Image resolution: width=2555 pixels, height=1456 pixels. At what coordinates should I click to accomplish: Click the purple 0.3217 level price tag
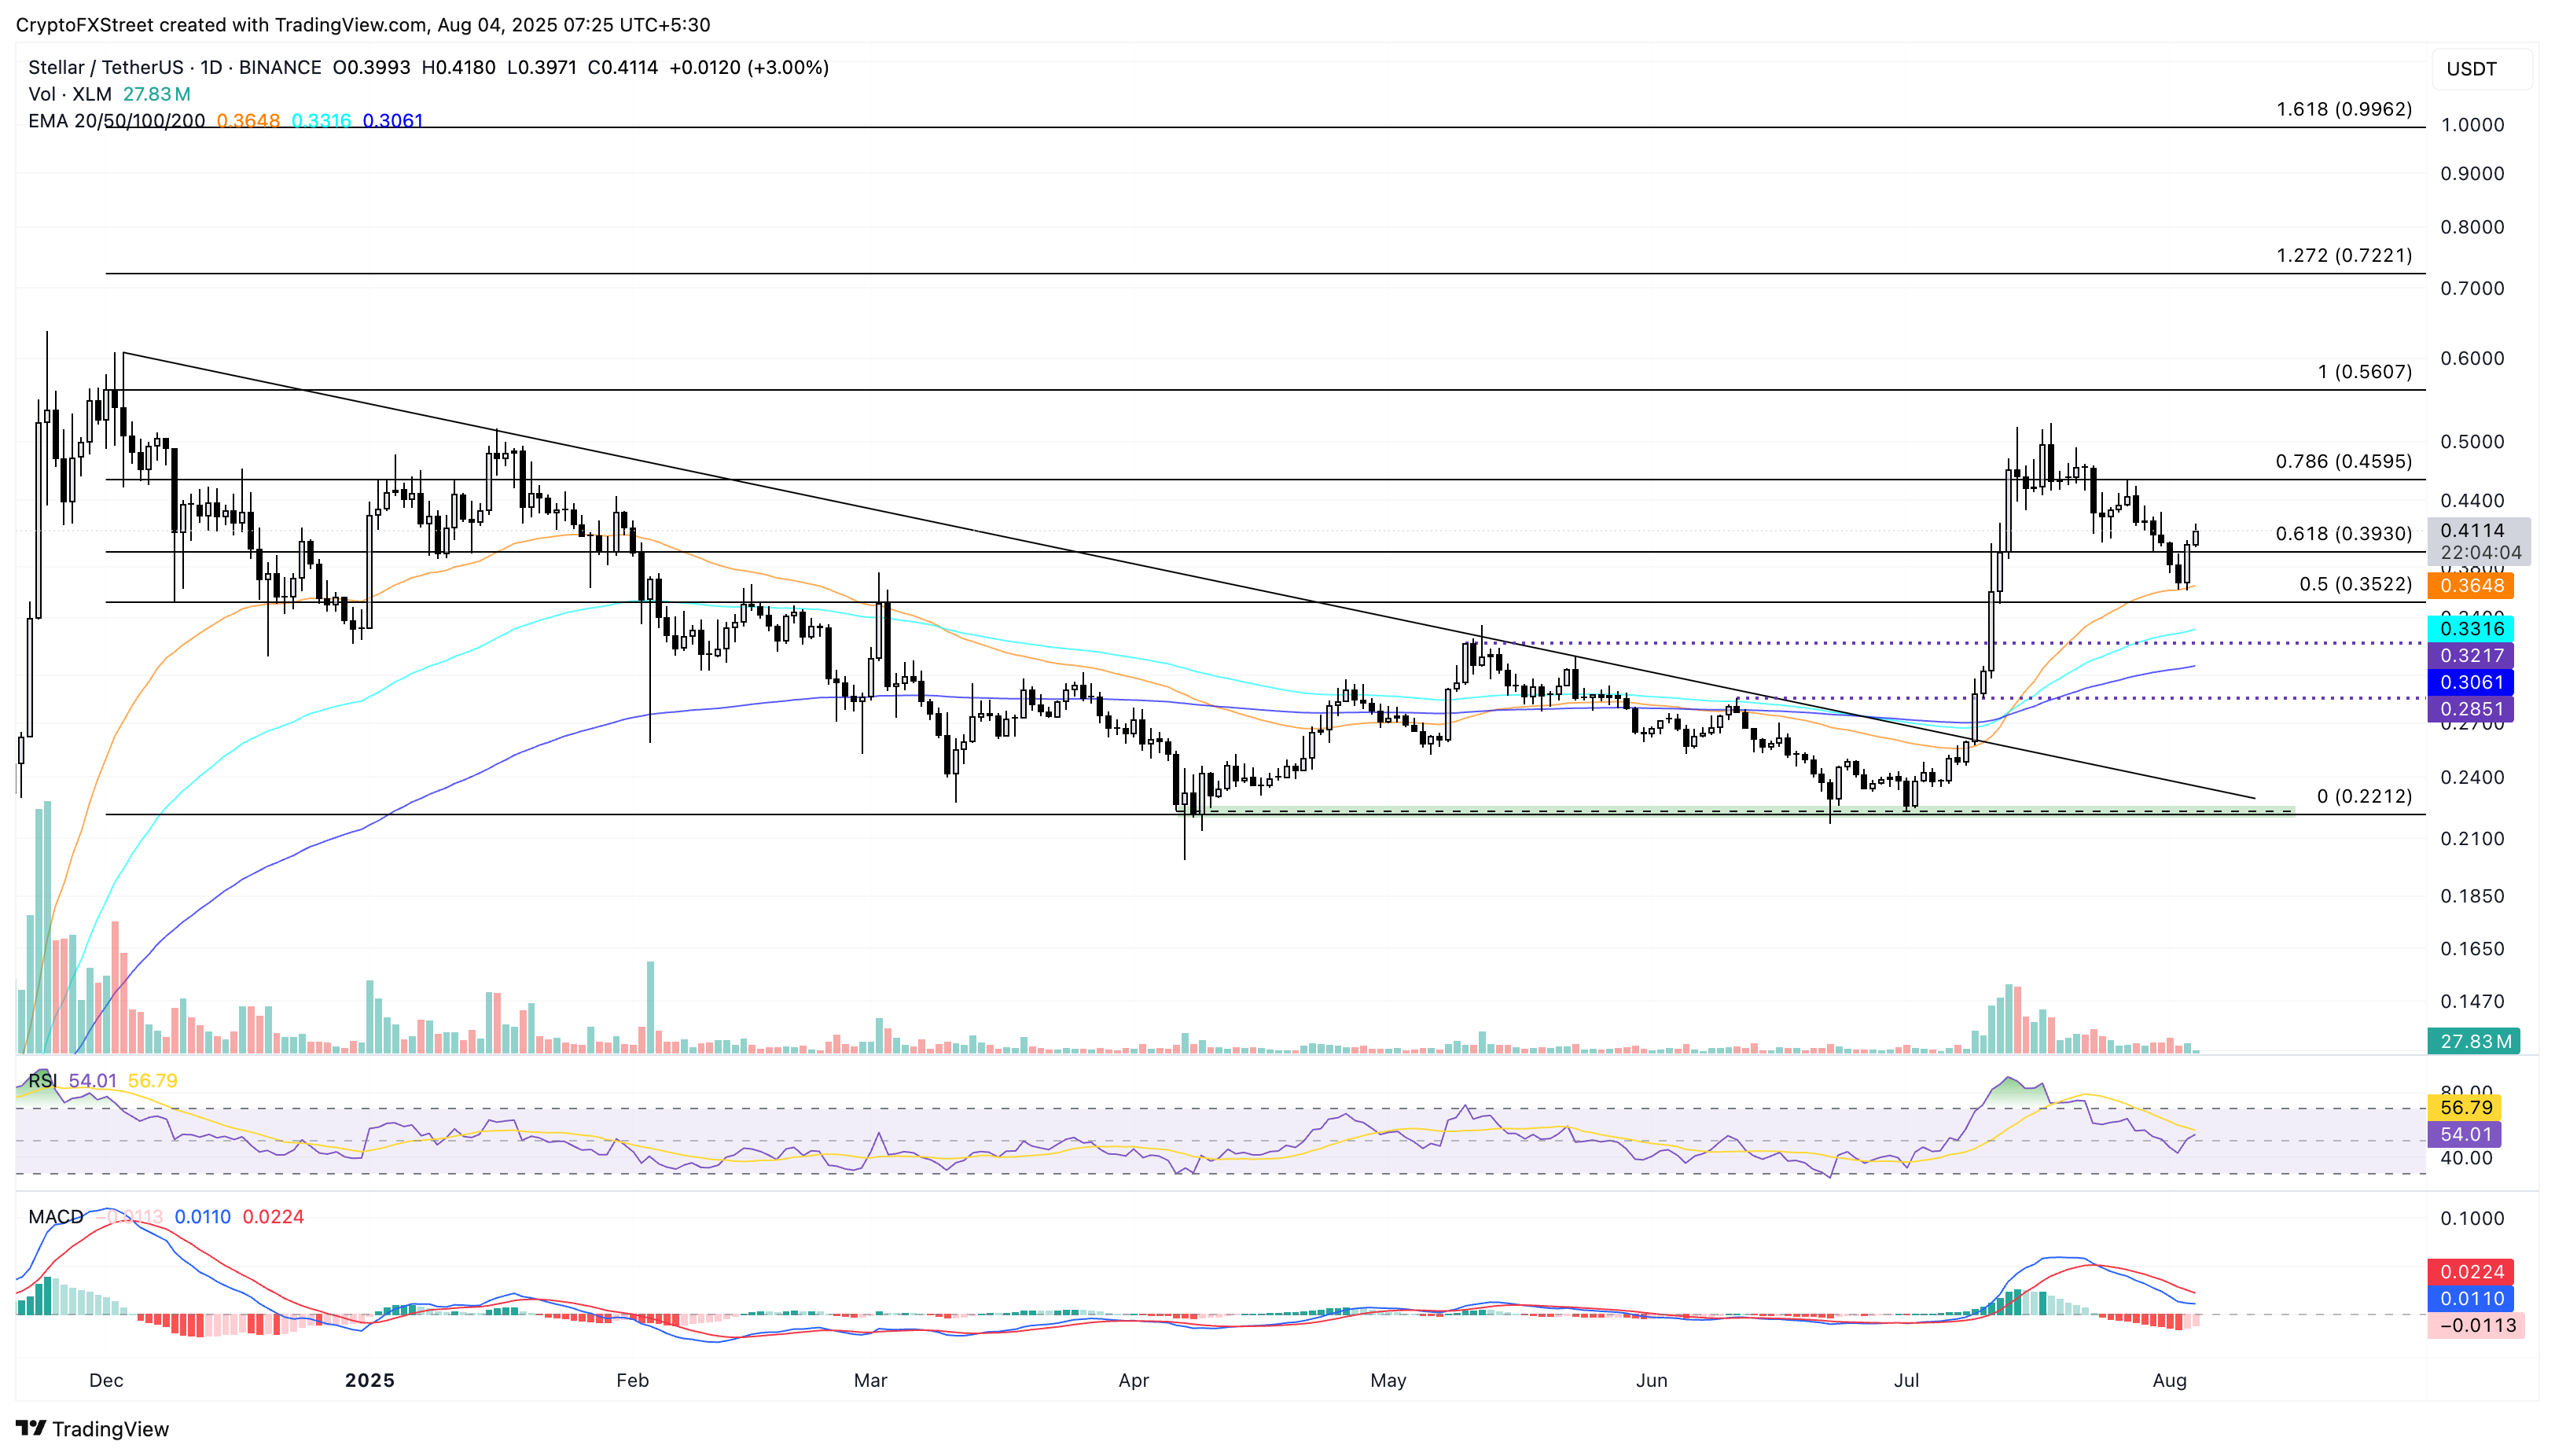pos(2471,655)
